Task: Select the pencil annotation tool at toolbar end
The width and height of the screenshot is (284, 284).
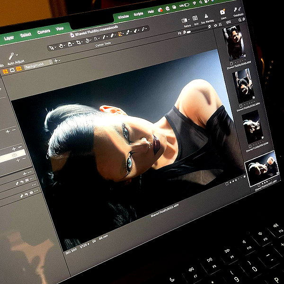Action: coord(143,29)
